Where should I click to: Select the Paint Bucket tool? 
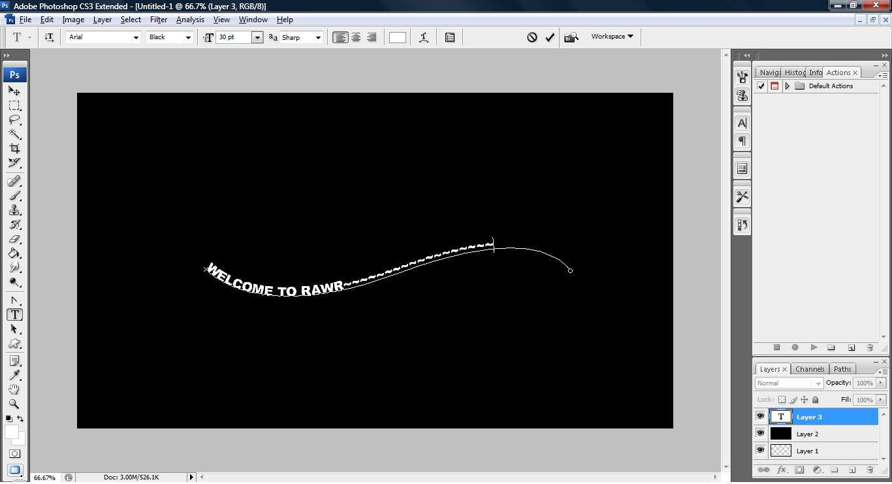[x=14, y=253]
